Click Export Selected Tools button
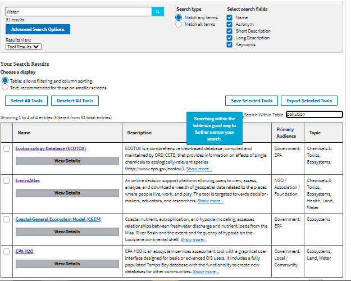 (x=309, y=101)
